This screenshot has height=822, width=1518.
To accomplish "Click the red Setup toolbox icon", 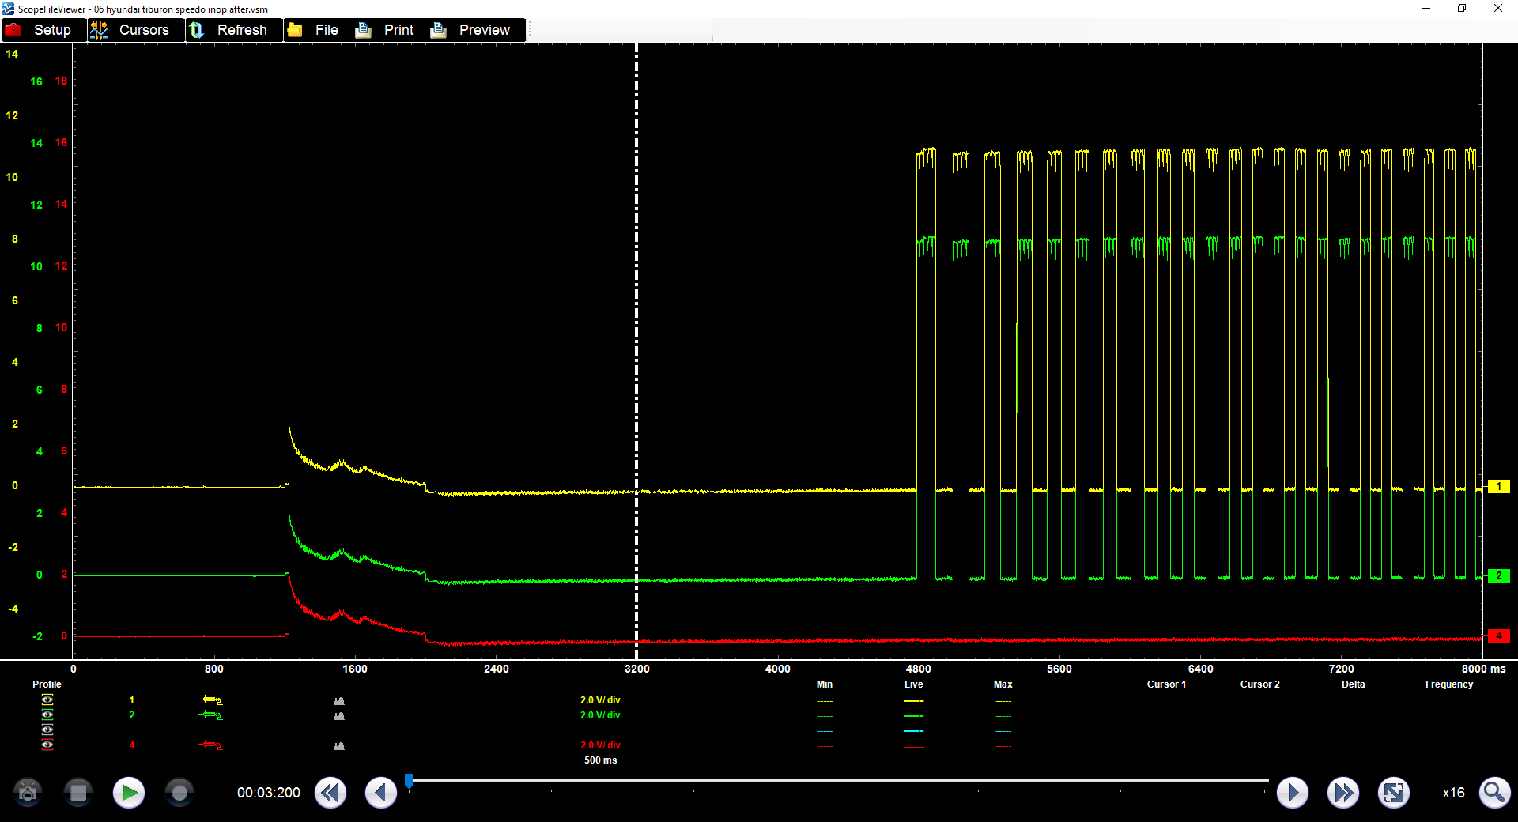I will coord(13,30).
